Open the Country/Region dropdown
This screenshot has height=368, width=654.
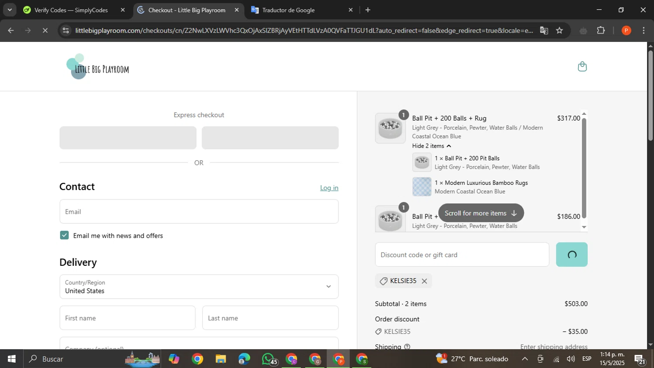pyautogui.click(x=199, y=287)
